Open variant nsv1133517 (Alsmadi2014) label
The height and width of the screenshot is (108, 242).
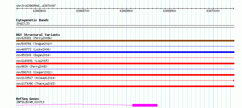tap(36, 78)
